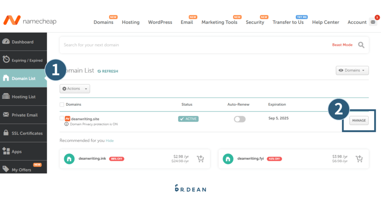Click the search magnifier icon
The height and width of the screenshot is (198, 381).
[x=361, y=45]
